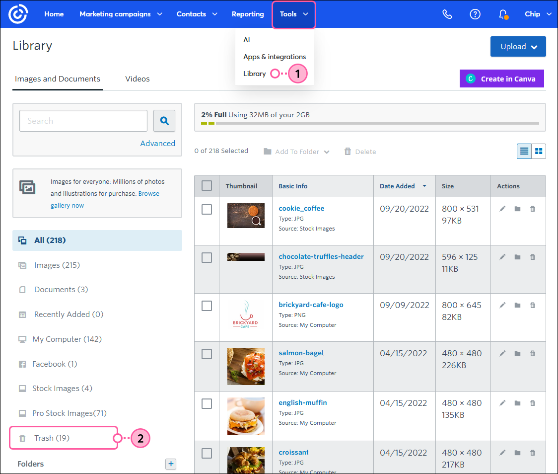
Task: Check the salmon-bagel row checkbox
Action: [x=207, y=354]
